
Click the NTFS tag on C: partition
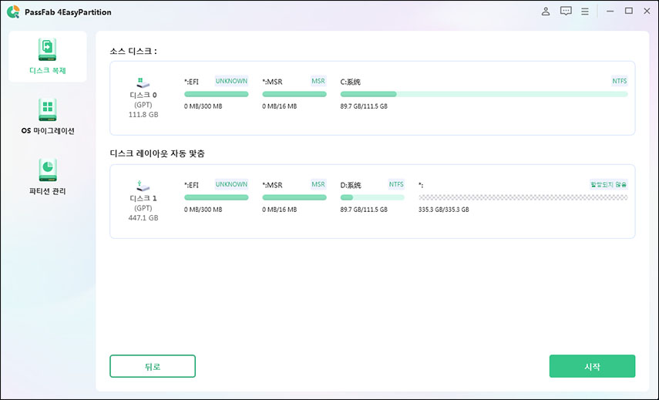(620, 81)
